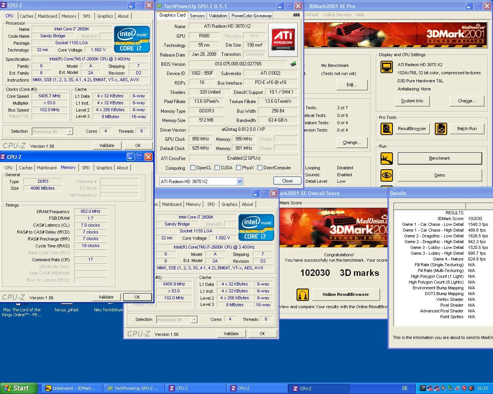Open the Windows Start menu

coord(19,388)
